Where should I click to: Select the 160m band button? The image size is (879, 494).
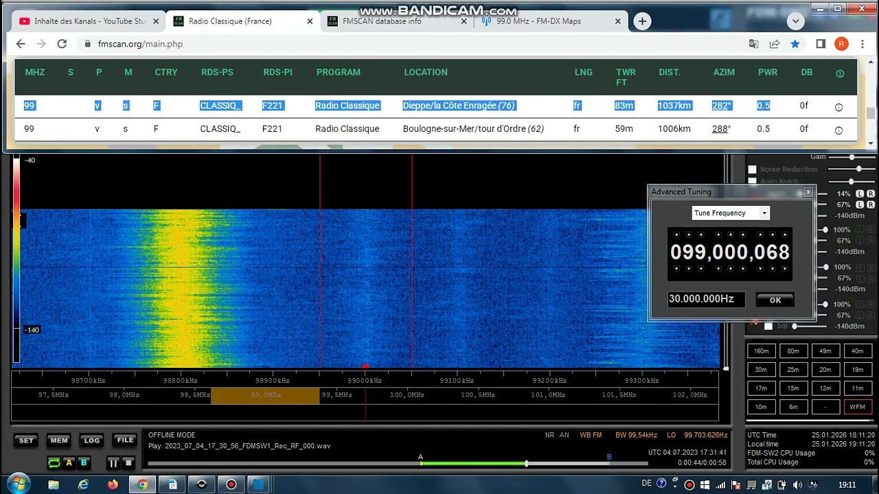tap(761, 351)
